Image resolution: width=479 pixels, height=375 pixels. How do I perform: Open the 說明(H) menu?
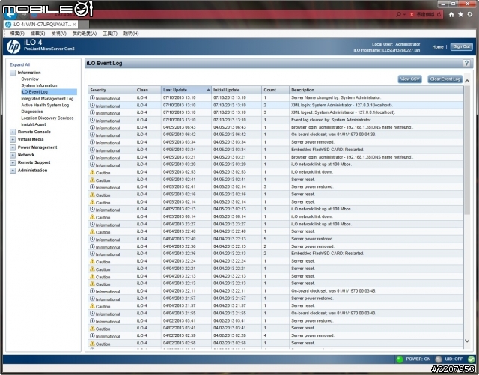[131, 34]
